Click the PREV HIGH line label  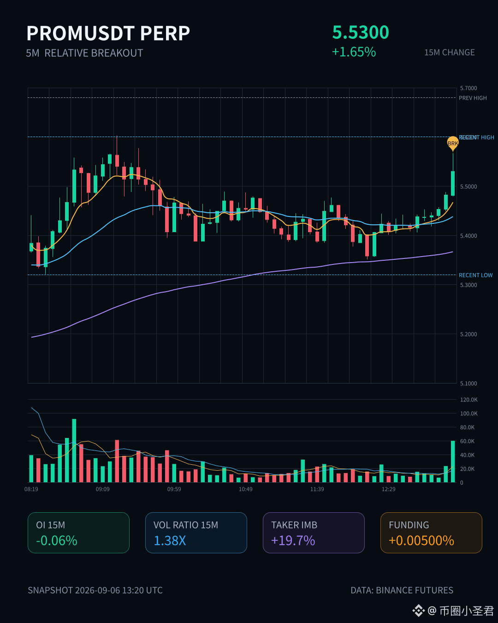coord(473,98)
